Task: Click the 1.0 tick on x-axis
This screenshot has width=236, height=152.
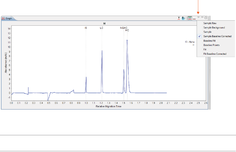Action: coord(86,103)
